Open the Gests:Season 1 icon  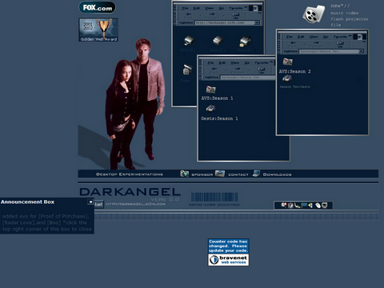(x=210, y=109)
